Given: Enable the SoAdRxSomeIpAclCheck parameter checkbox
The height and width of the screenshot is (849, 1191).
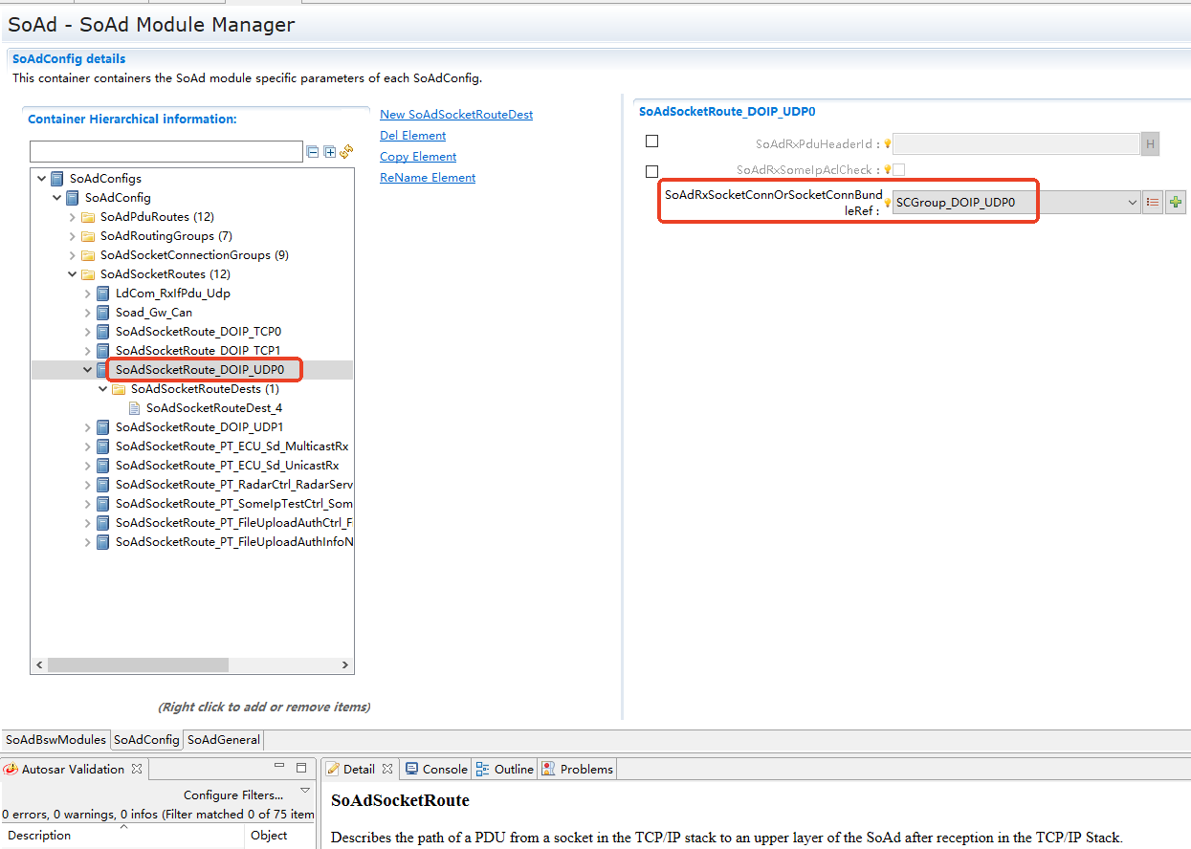Looking at the screenshot, I should point(652,172).
